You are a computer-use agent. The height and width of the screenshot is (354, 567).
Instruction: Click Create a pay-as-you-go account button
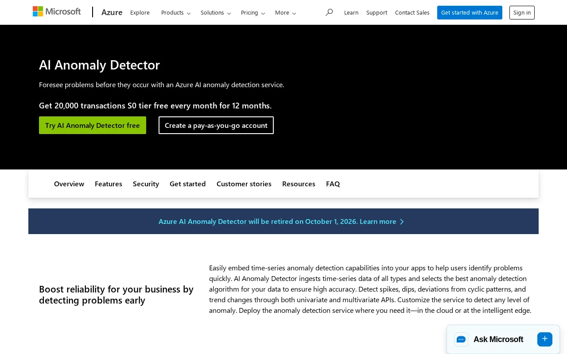[216, 125]
